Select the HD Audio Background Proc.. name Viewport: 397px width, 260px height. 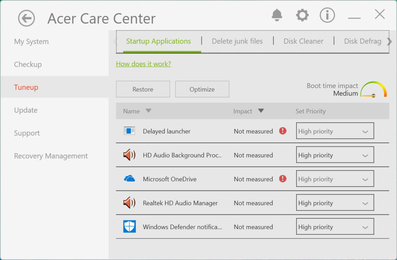(182, 155)
